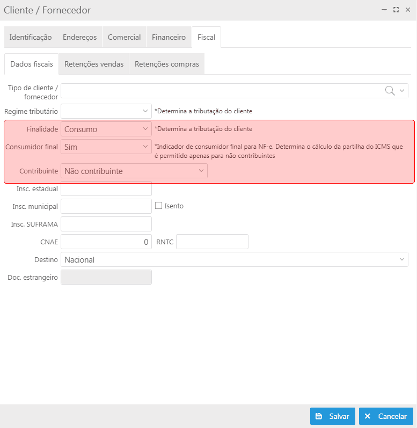Maximize the Cliente / Fornecedor dialog

[396, 10]
